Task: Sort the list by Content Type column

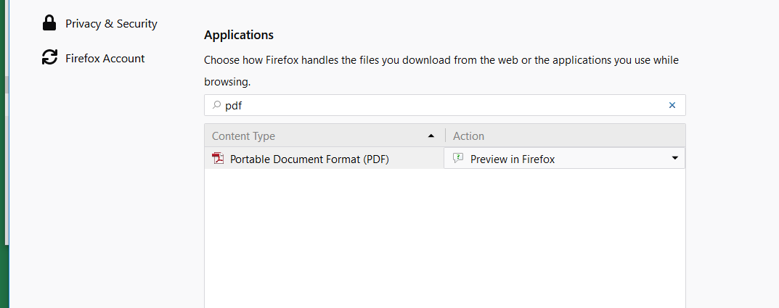Action: [x=244, y=136]
